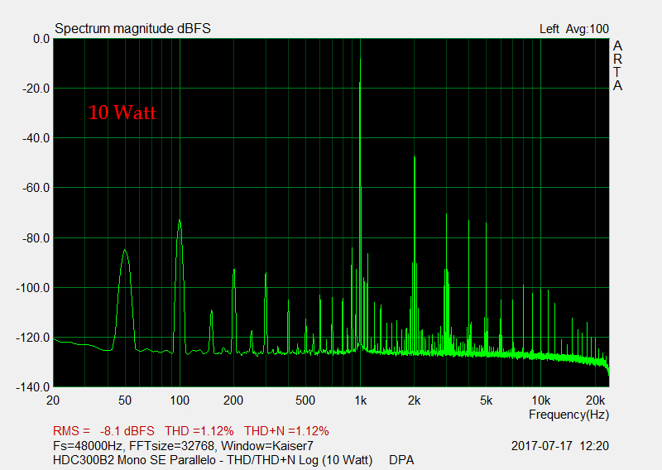Click the '100' frequency axis label

(x=180, y=400)
